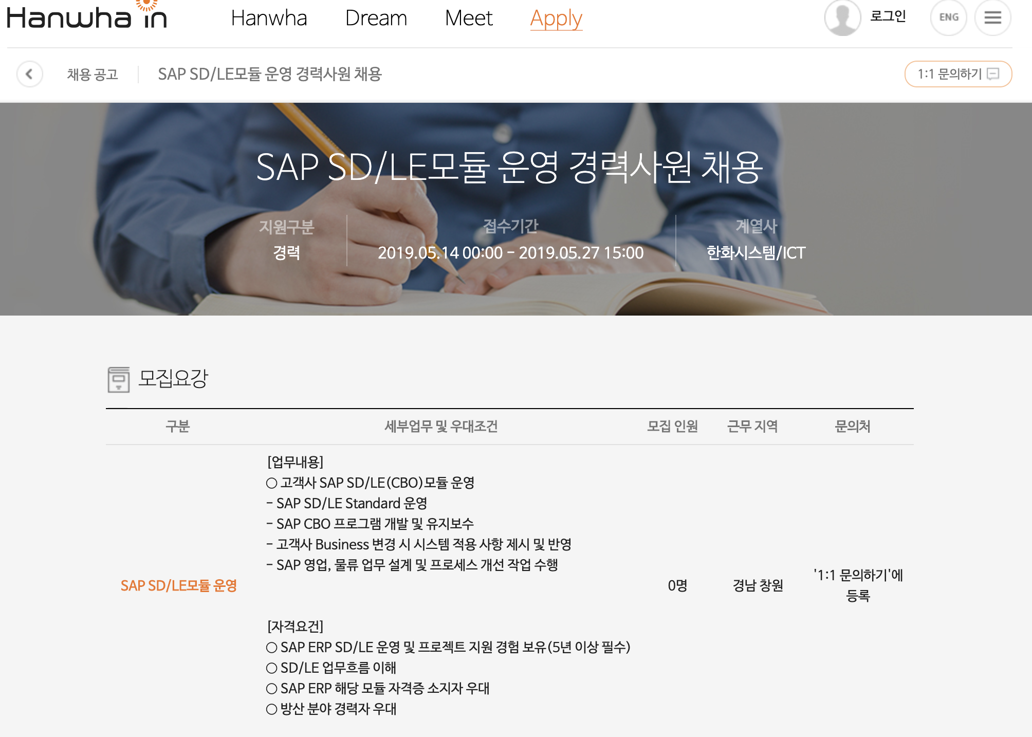Click the [업무내용] heading text
Screen dimensions: 1032x737
[295, 462]
